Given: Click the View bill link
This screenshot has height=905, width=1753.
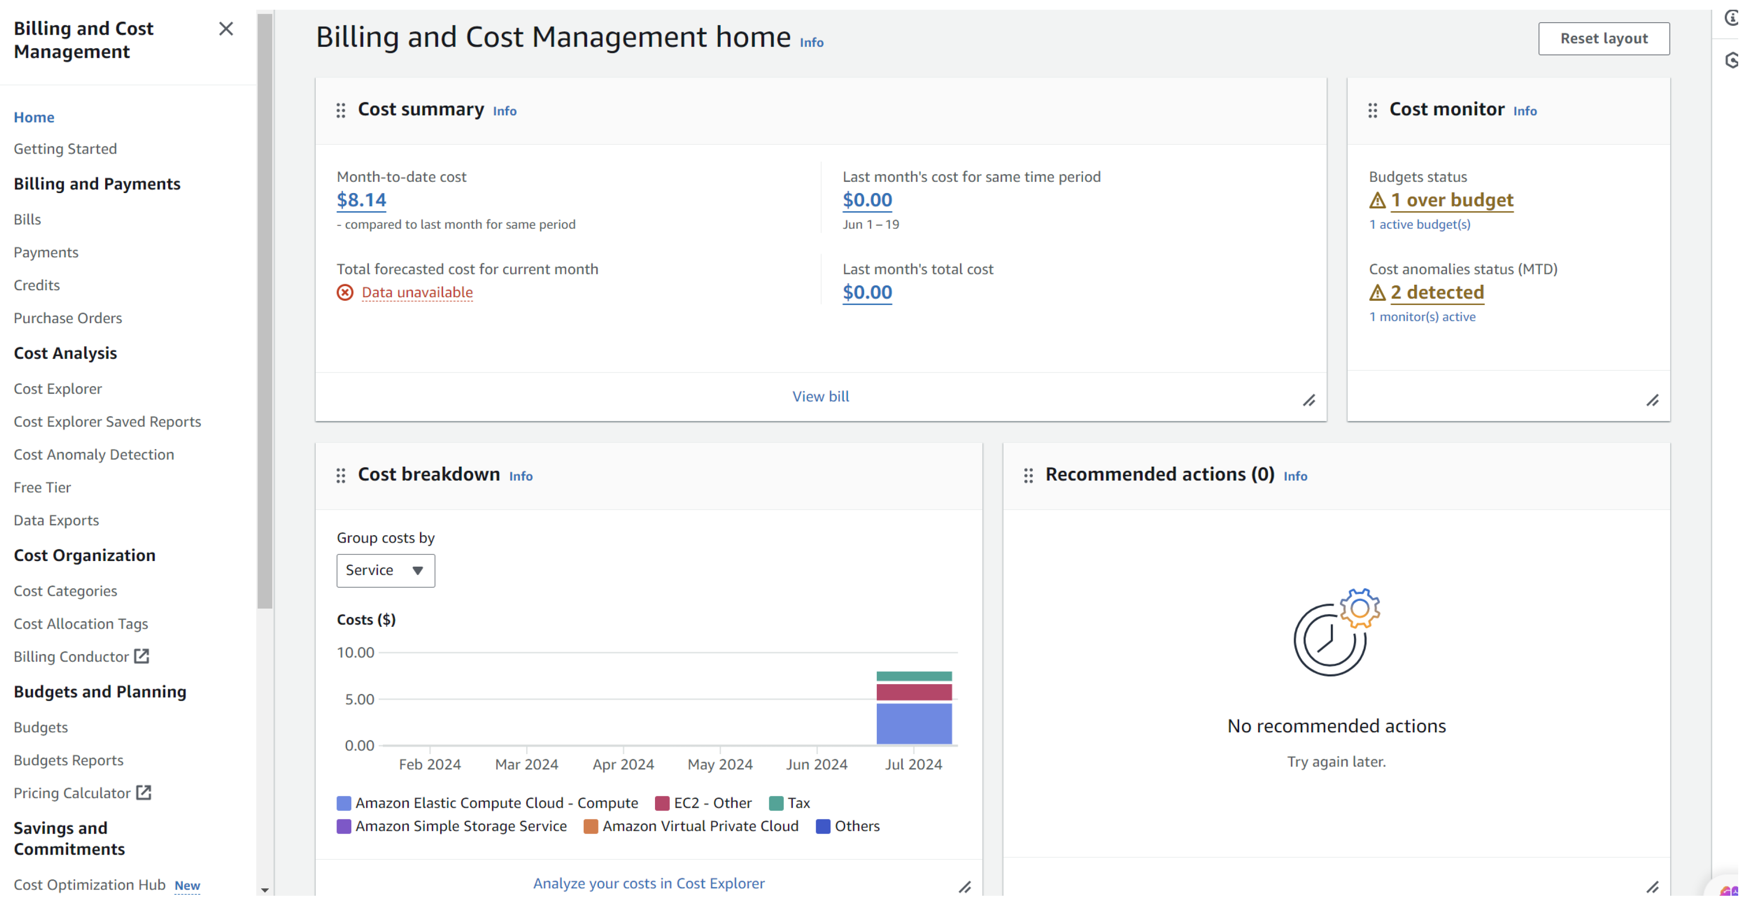Looking at the screenshot, I should click(x=820, y=396).
